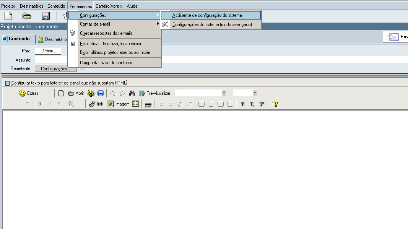Insert a hyperlink with the link button
The image size is (408, 229).
click(x=96, y=104)
